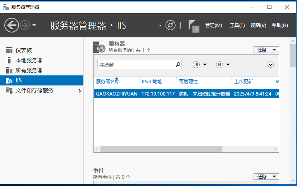Open breadcrumb dropdown arrow next to IIS title
Screen dimensions: 297x186
click(160, 25)
